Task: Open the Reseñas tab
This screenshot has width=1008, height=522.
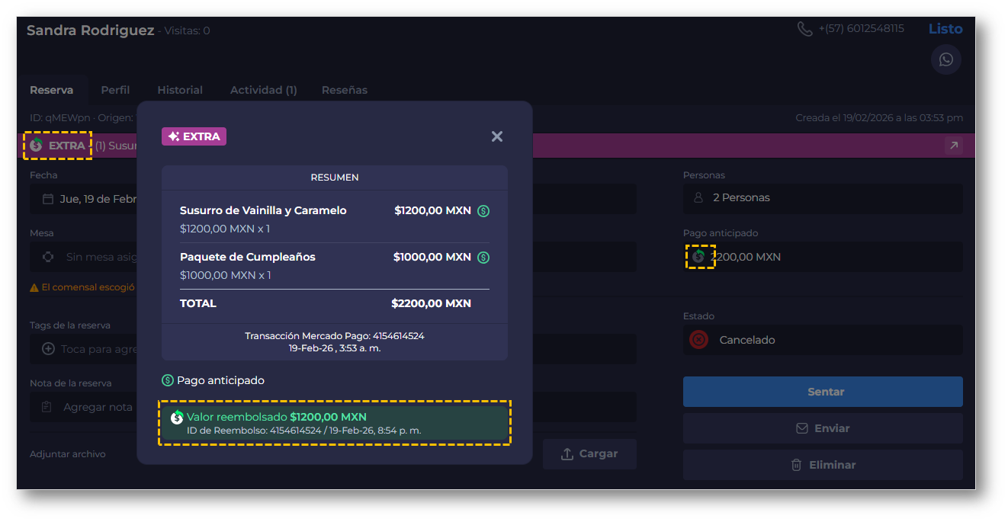Action: coord(345,90)
